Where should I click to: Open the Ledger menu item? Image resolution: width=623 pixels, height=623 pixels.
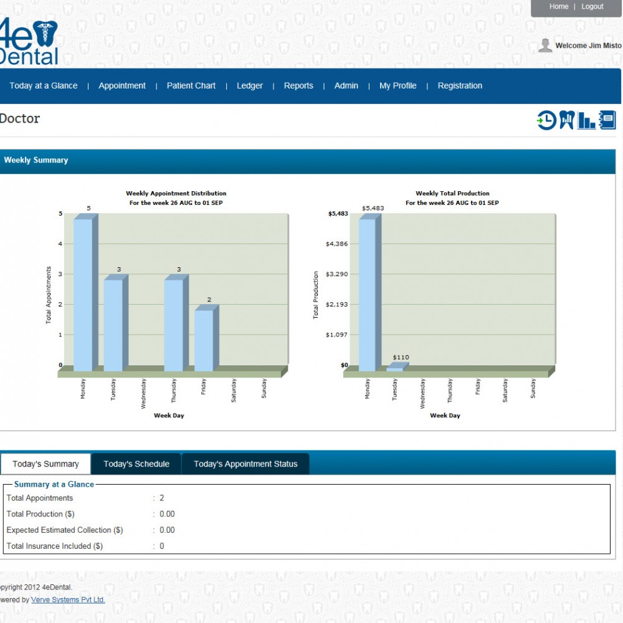point(250,86)
